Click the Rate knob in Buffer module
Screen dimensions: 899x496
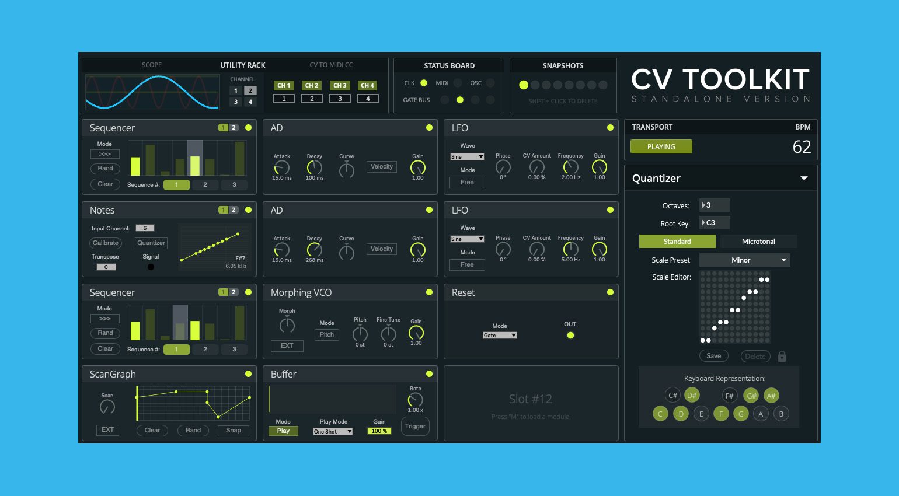tap(415, 400)
